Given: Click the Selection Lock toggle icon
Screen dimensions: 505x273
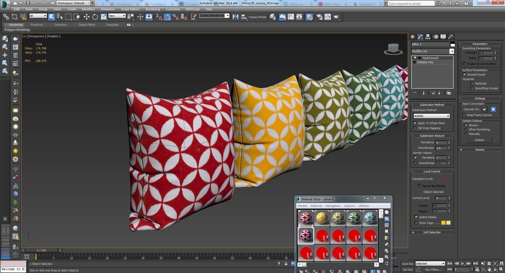Looking at the screenshot, I should pyautogui.click(x=286, y=264).
